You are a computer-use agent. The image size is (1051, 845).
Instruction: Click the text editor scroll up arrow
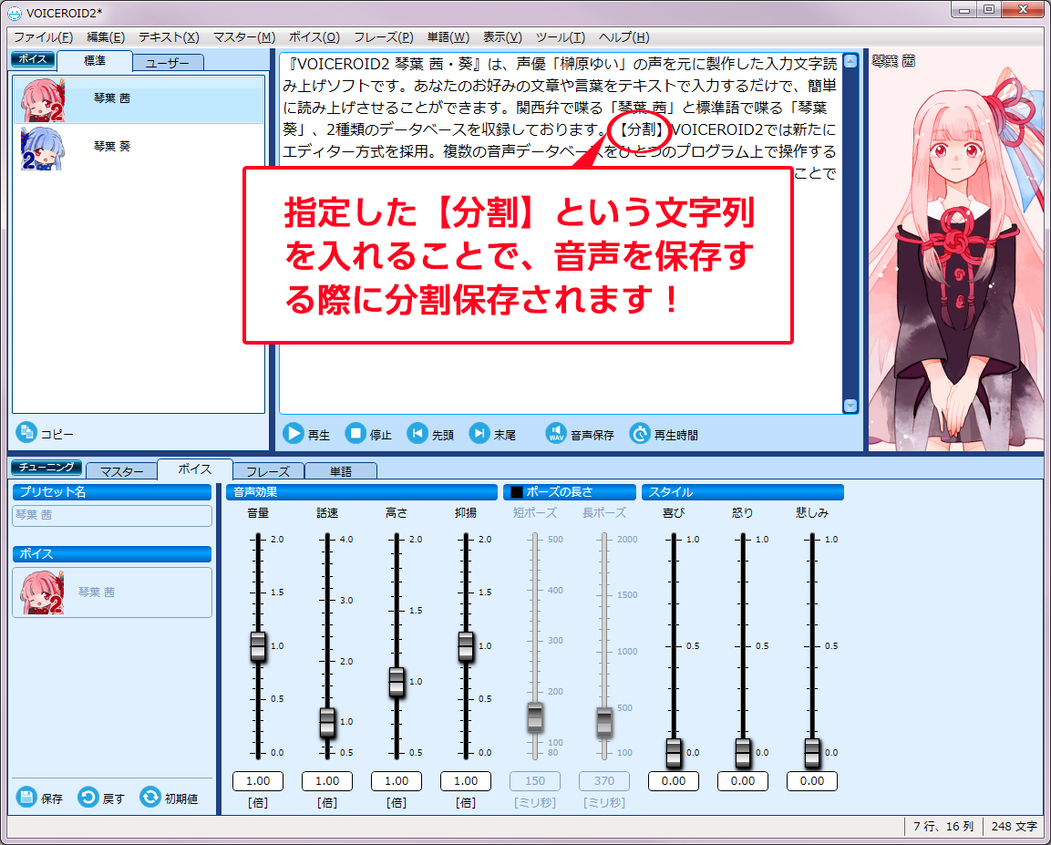[850, 61]
